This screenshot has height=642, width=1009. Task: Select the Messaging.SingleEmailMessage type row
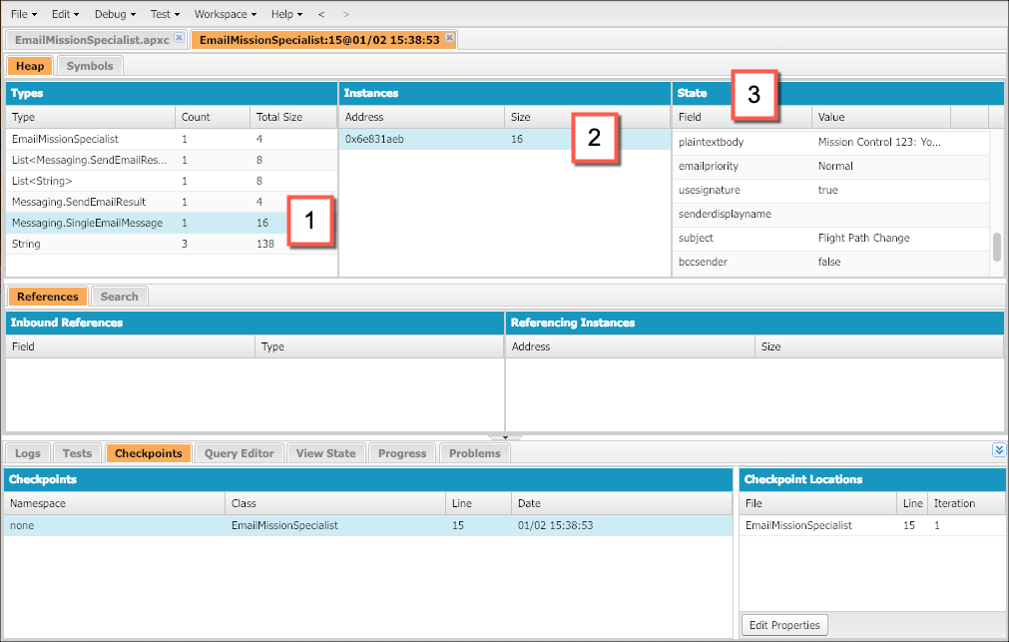(172, 223)
